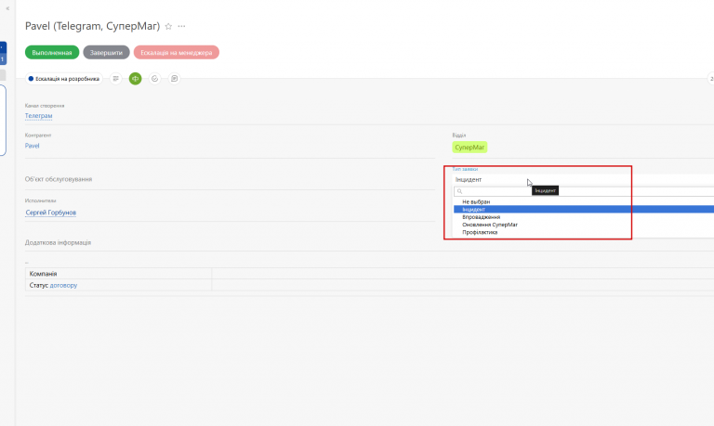This screenshot has height=426, width=714.
Task: Click Ескалація на менеджера button
Action: tap(177, 53)
